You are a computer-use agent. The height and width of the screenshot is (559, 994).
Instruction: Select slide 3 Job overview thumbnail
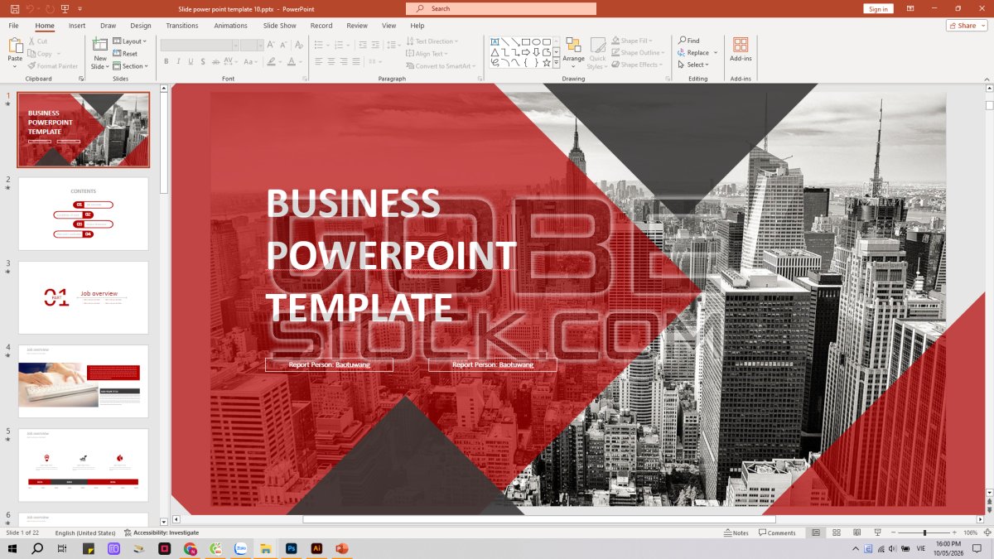[x=84, y=297]
